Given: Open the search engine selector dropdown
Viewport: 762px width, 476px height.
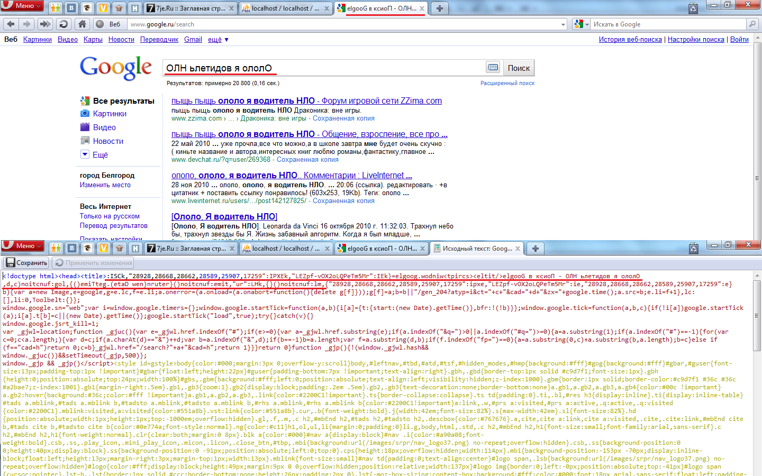Looking at the screenshot, I should tap(581, 24).
